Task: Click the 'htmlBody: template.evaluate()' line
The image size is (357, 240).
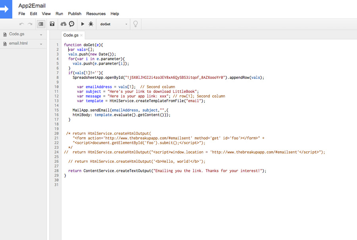Action: [121, 115]
